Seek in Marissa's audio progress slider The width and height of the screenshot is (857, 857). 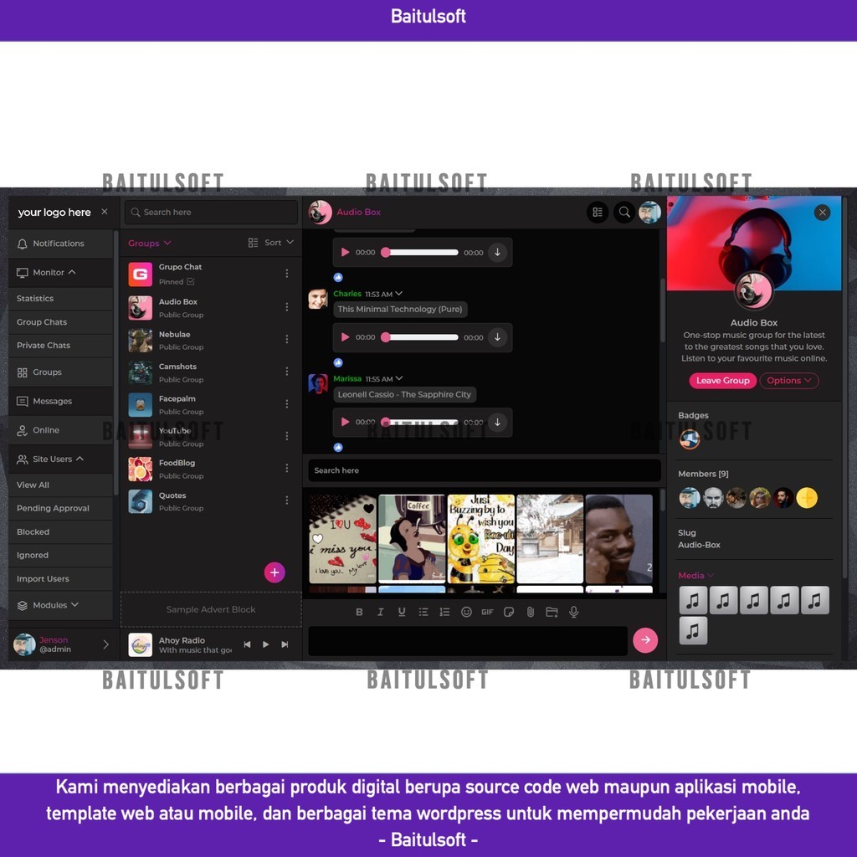pos(420,422)
